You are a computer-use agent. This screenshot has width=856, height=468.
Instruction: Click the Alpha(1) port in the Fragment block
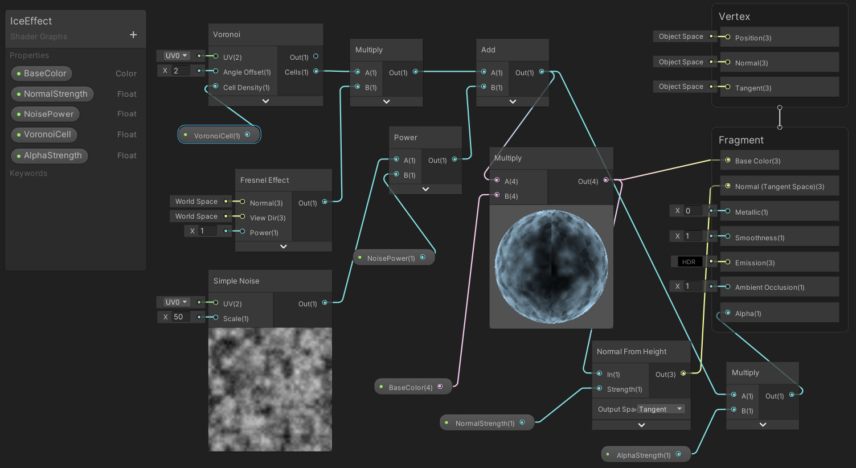[x=728, y=313]
